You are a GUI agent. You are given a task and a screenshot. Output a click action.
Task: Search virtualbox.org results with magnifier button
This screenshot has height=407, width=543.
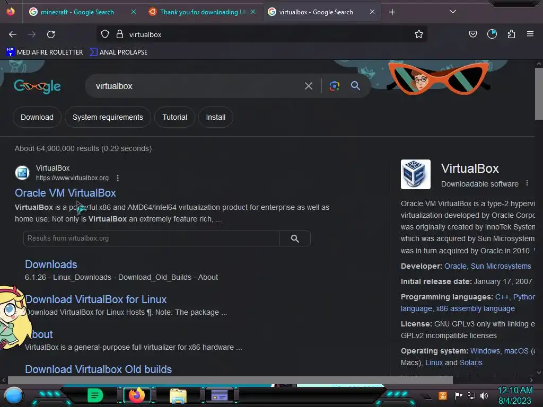(295, 238)
